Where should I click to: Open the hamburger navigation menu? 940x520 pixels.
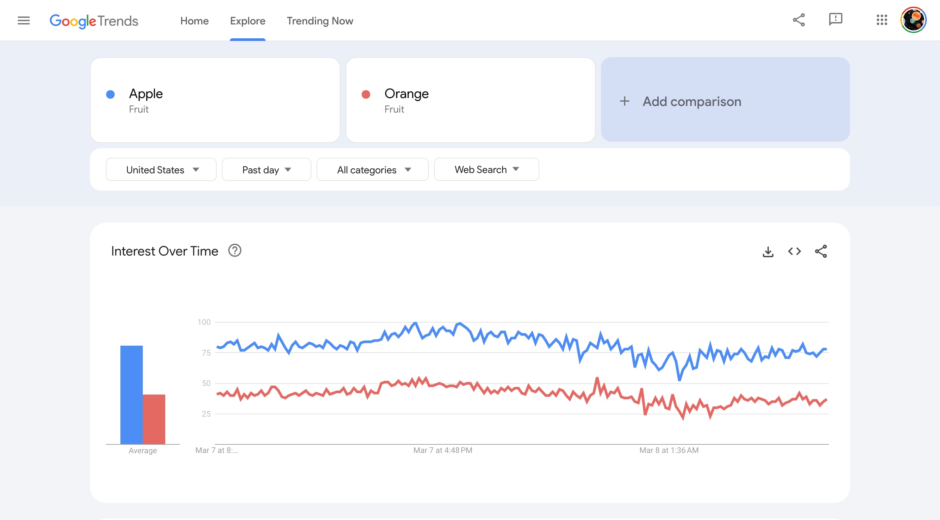[23, 20]
